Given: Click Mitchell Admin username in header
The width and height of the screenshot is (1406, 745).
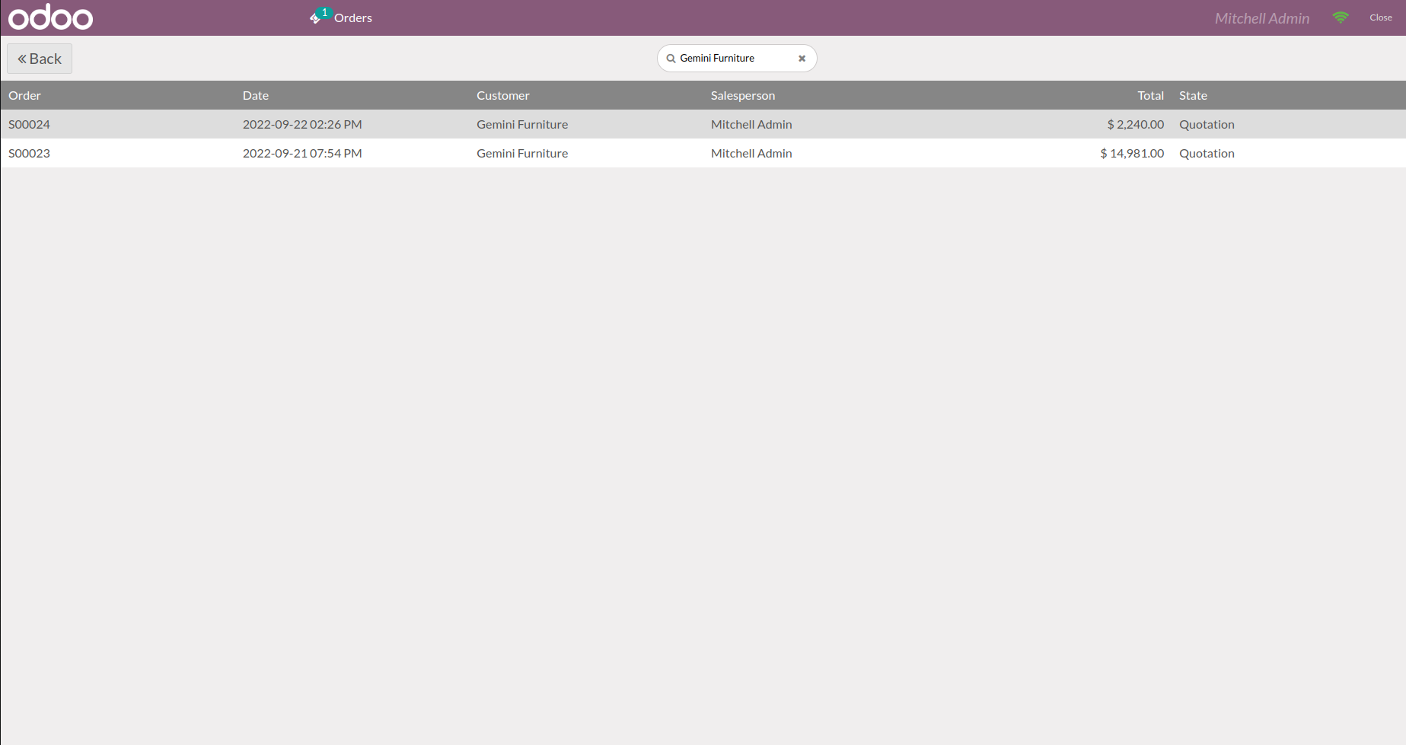Looking at the screenshot, I should 1261,18.
